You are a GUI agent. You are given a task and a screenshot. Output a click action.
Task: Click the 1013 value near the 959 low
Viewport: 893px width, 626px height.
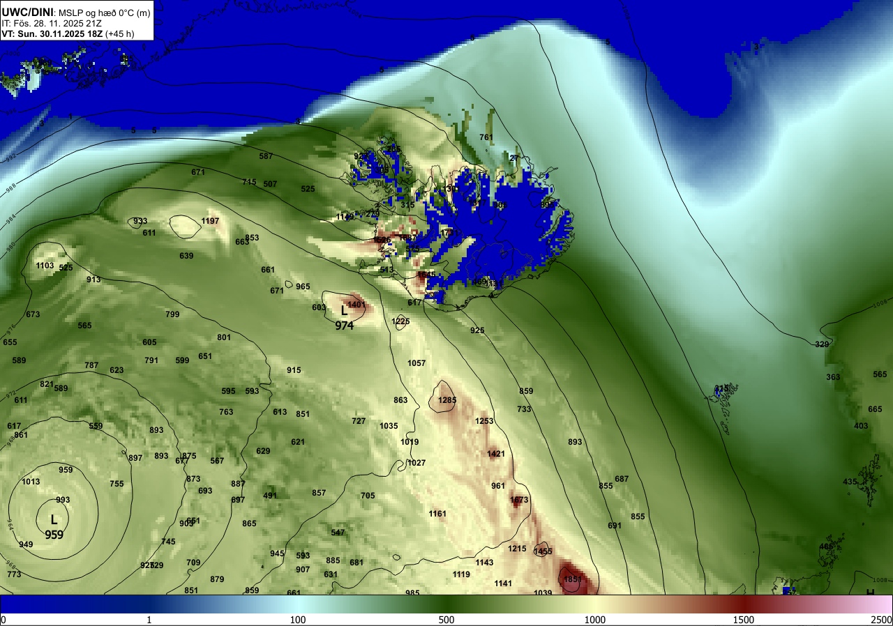tap(31, 482)
